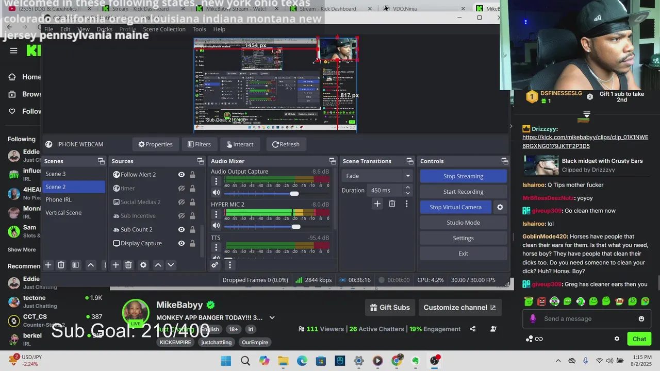
Task: Open scene filters icon in Scenes panel
Action: 75,265
